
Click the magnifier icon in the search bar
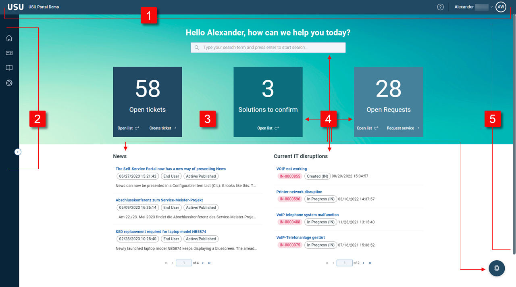[196, 47]
